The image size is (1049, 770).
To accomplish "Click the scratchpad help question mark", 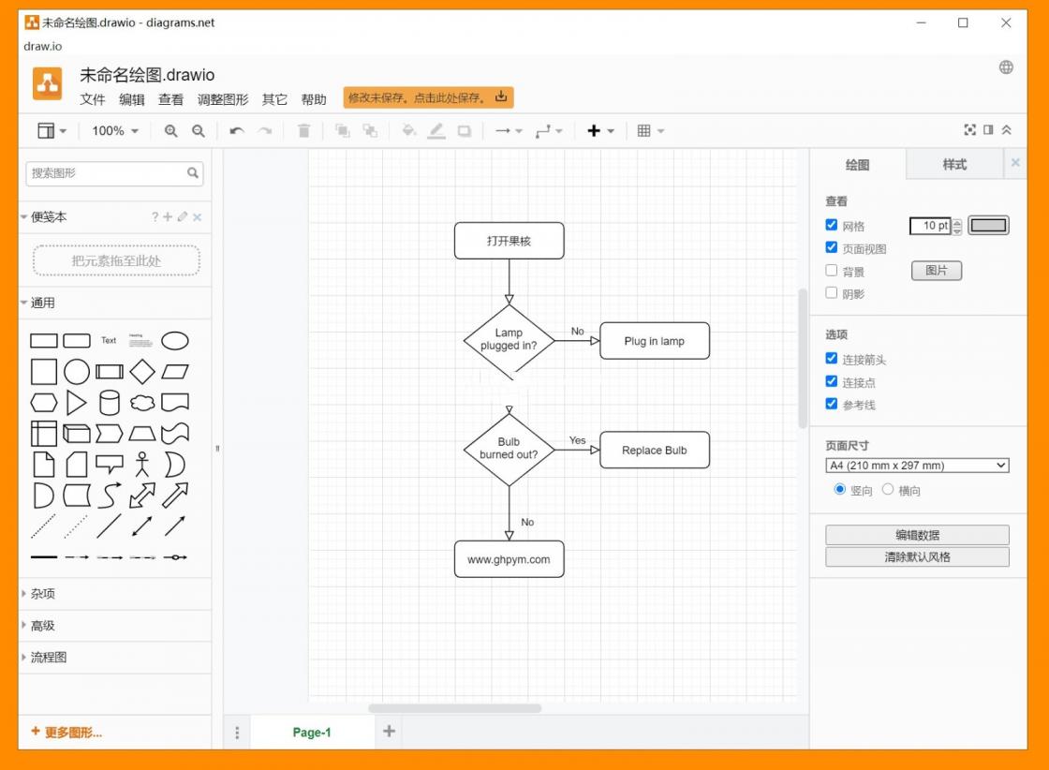I will [x=155, y=216].
